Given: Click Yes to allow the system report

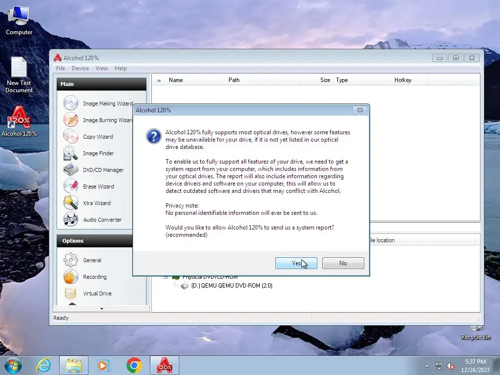Looking at the screenshot, I should (x=296, y=263).
